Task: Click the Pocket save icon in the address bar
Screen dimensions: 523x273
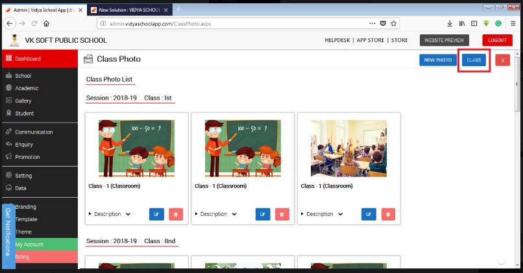Action: tap(383, 23)
